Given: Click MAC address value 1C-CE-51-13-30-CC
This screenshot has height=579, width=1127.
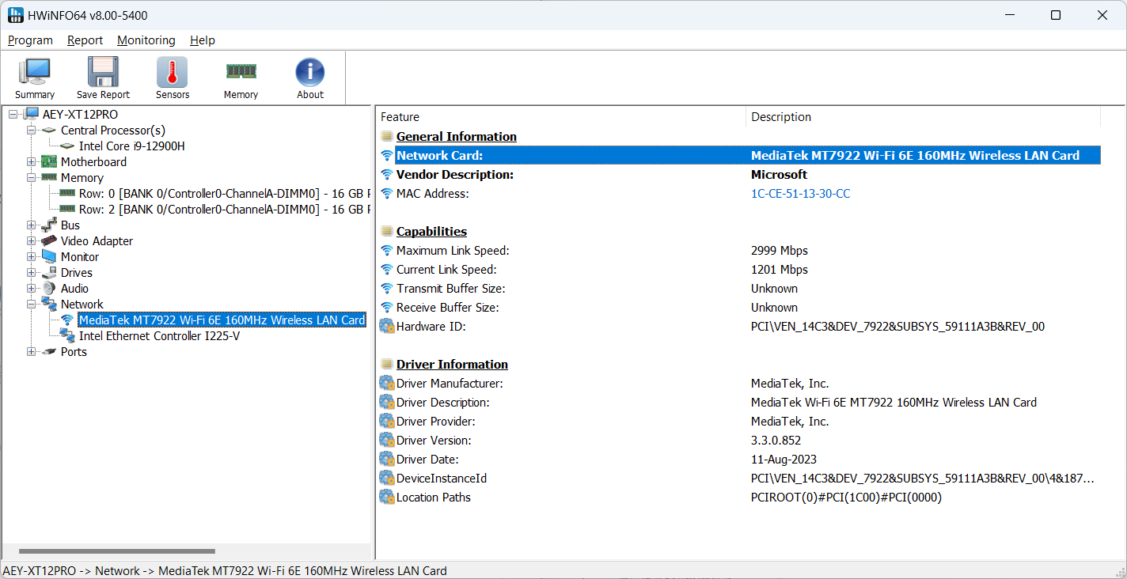Looking at the screenshot, I should tap(800, 194).
